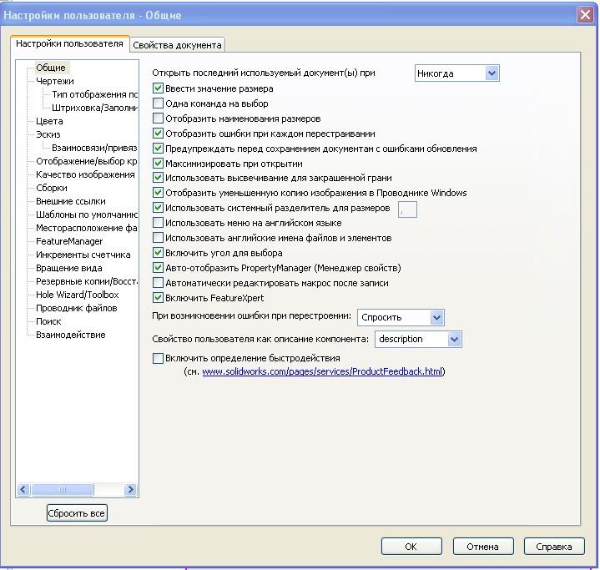Select 'FeatureManager' tree item
Screen dimensions: 600x570
(x=69, y=241)
